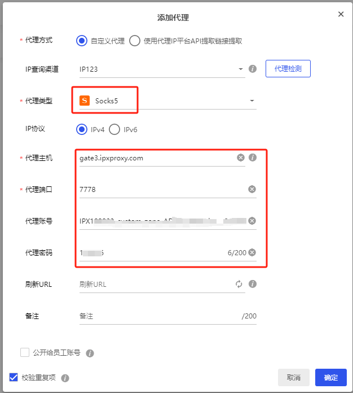353x393 pixels.
Task: Open the IP查询渠道 IP123 dropdown
Action: (162, 69)
